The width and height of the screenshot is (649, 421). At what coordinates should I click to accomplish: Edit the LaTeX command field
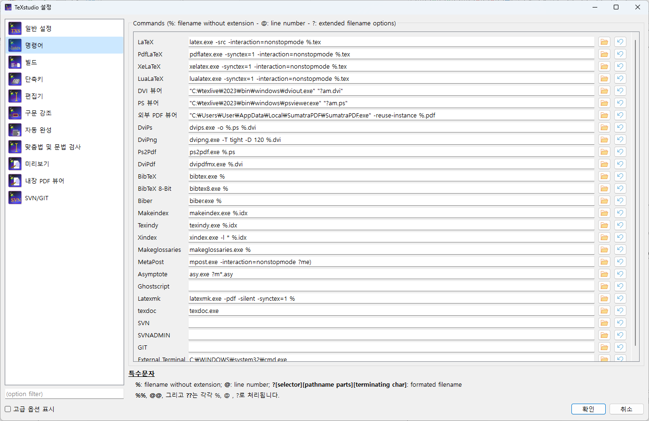391,42
